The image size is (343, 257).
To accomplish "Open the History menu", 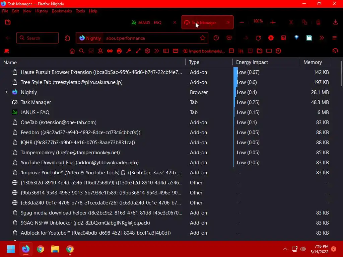I will pos(42,11).
